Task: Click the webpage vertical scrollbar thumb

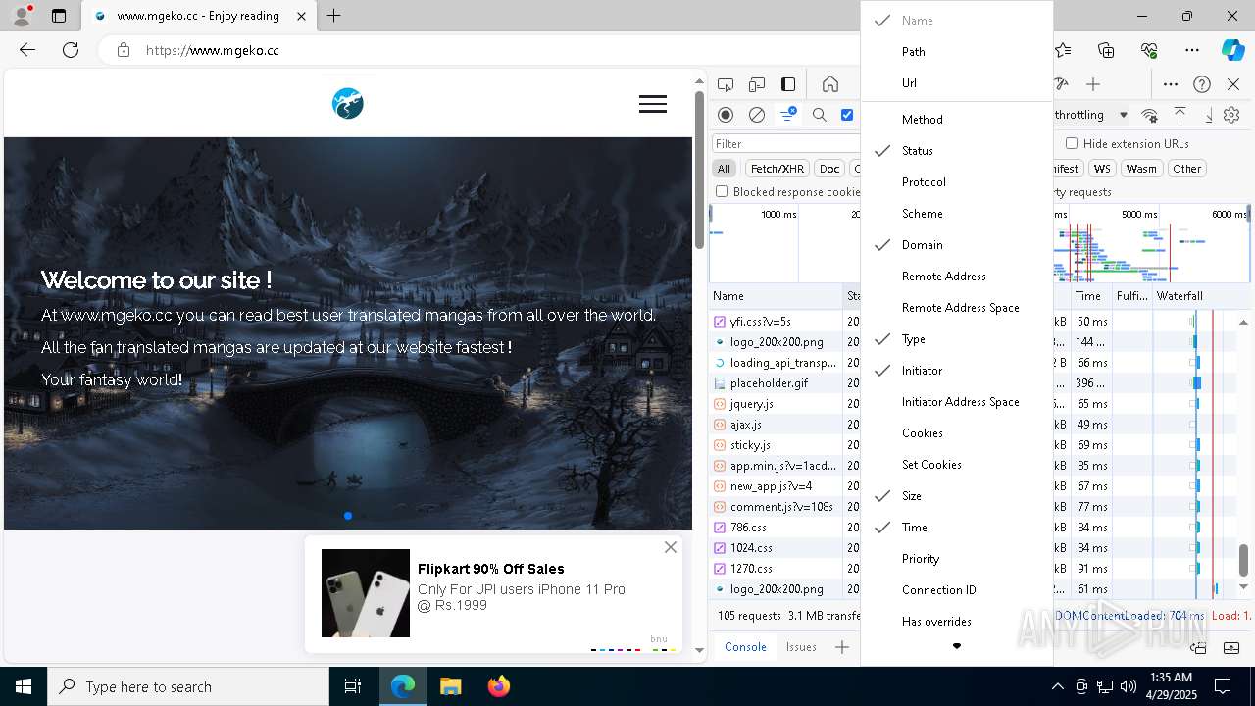Action: [699, 170]
